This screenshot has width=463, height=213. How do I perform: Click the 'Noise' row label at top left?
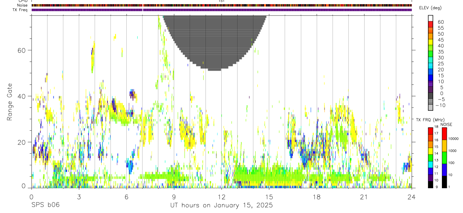[22, 5]
